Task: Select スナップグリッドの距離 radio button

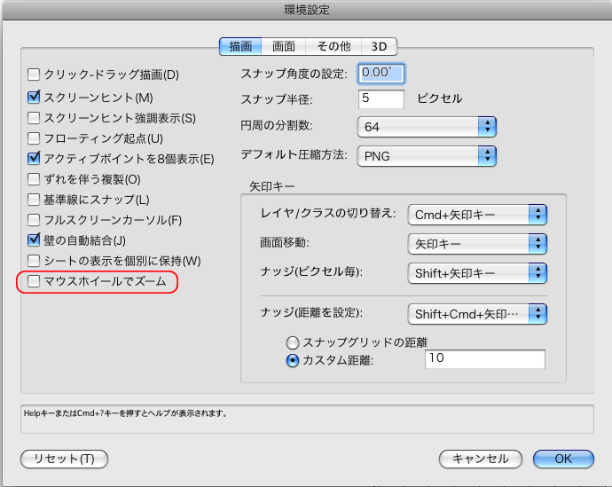Action: [292, 342]
